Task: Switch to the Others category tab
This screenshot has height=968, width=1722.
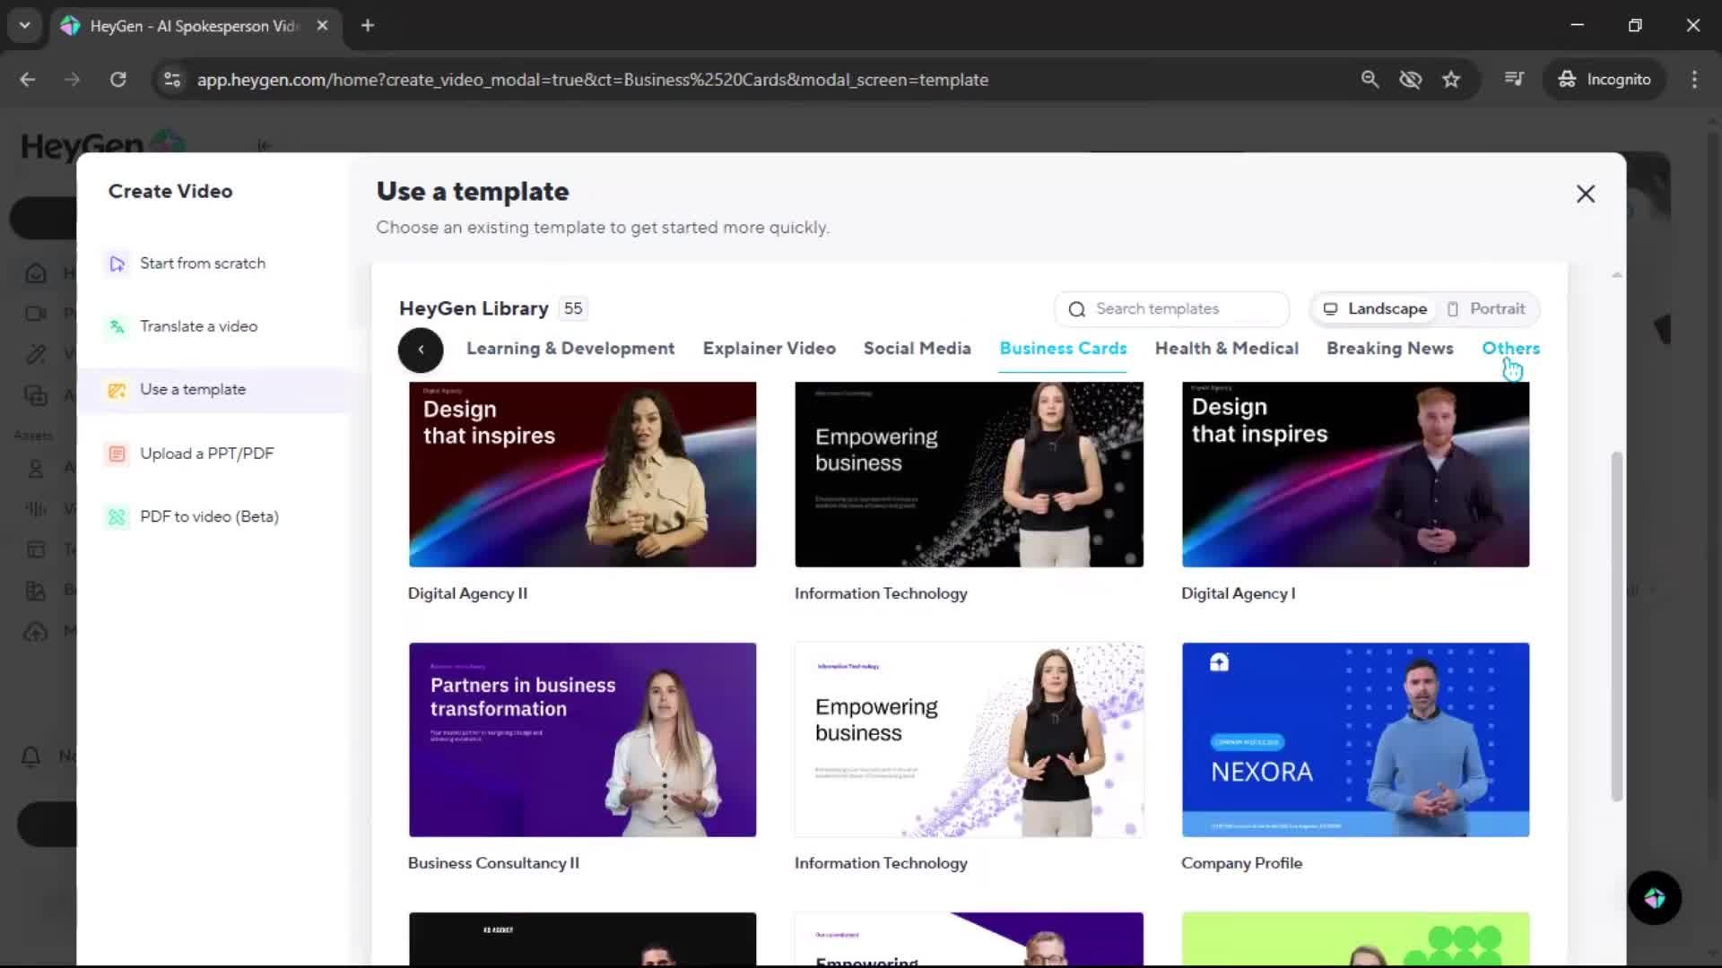Action: [1510, 348]
